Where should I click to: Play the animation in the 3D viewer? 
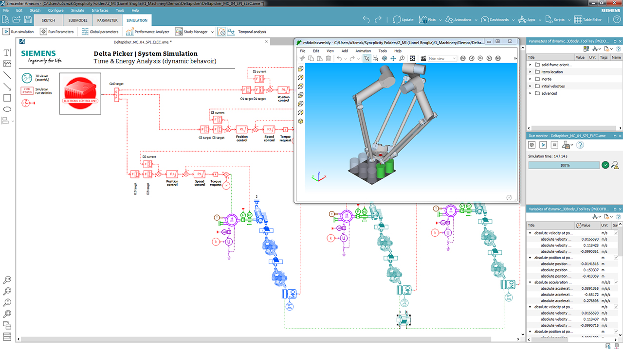click(480, 59)
